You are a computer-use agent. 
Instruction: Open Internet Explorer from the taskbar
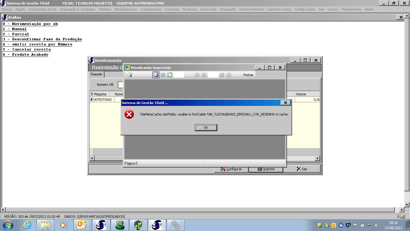click(27, 225)
